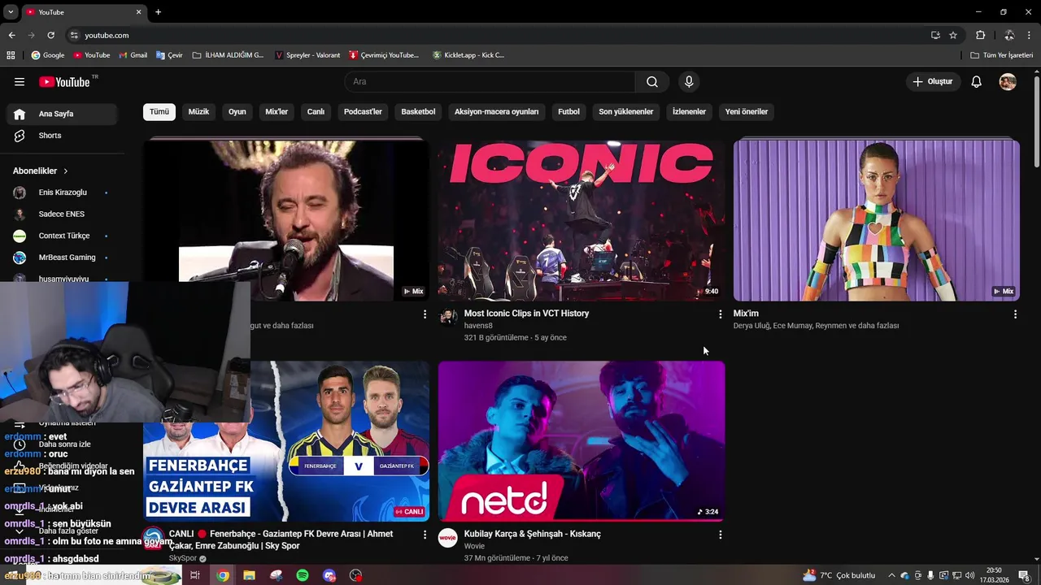Open the İLHAM ALDIĞIM G... bookmark folder
This screenshot has height=585, width=1041.
coord(229,55)
